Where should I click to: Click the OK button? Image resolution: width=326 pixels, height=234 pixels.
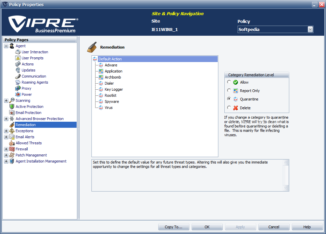point(207,227)
